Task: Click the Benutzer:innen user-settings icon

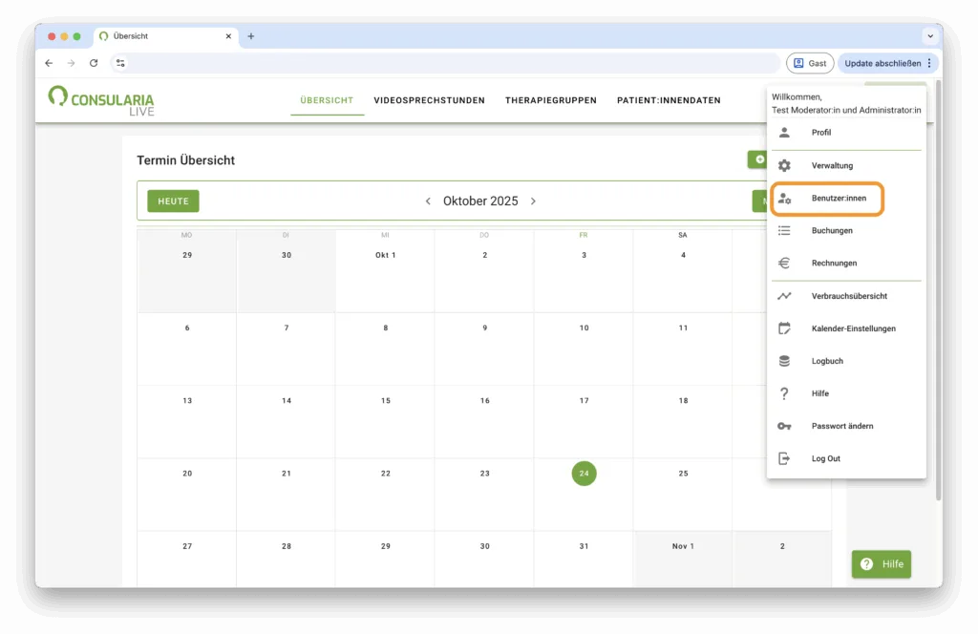Action: [x=784, y=199]
